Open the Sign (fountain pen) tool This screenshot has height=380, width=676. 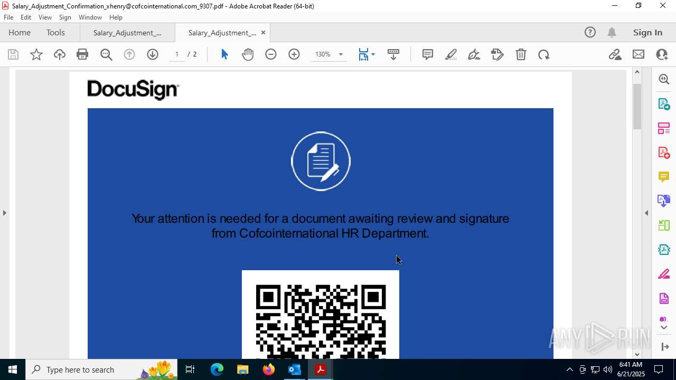(474, 54)
